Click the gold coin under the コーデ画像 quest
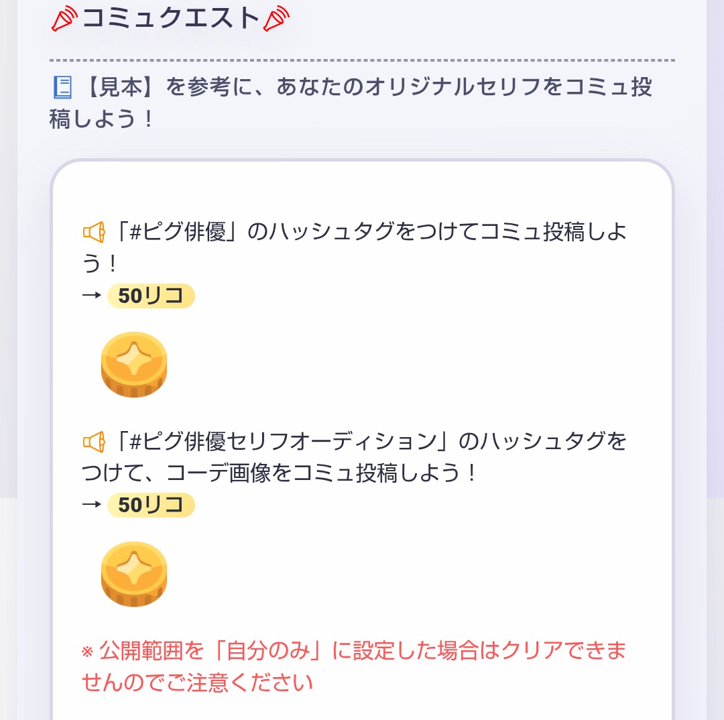724x720 pixels. (x=134, y=574)
